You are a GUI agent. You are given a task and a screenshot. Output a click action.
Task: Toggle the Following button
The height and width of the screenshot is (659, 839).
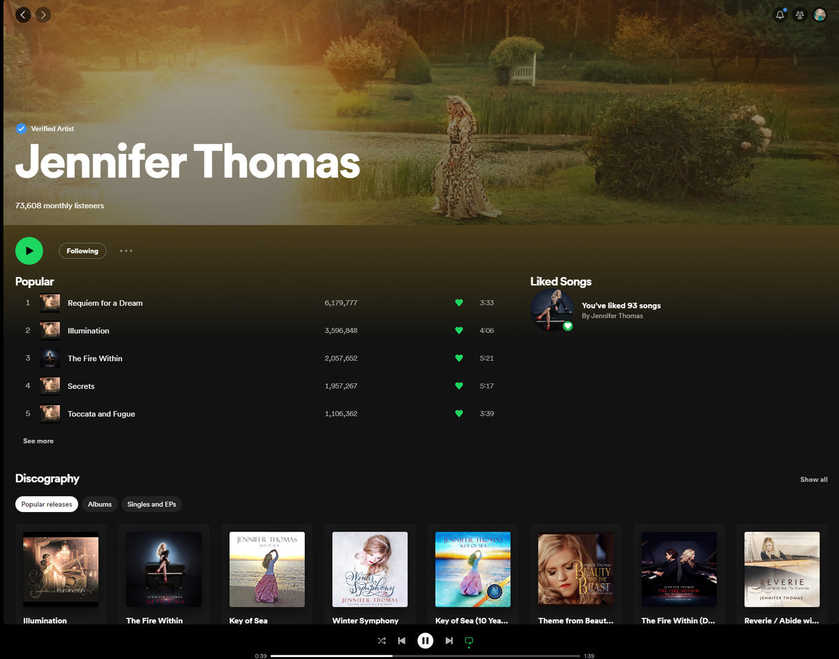click(83, 251)
